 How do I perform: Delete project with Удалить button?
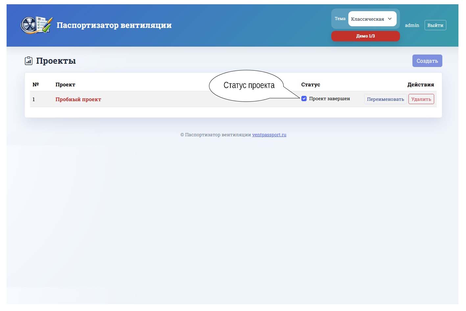pyautogui.click(x=421, y=99)
